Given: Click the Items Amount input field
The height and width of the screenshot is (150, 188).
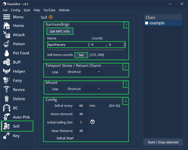Looking at the screenshot, I should (x=81, y=114).
